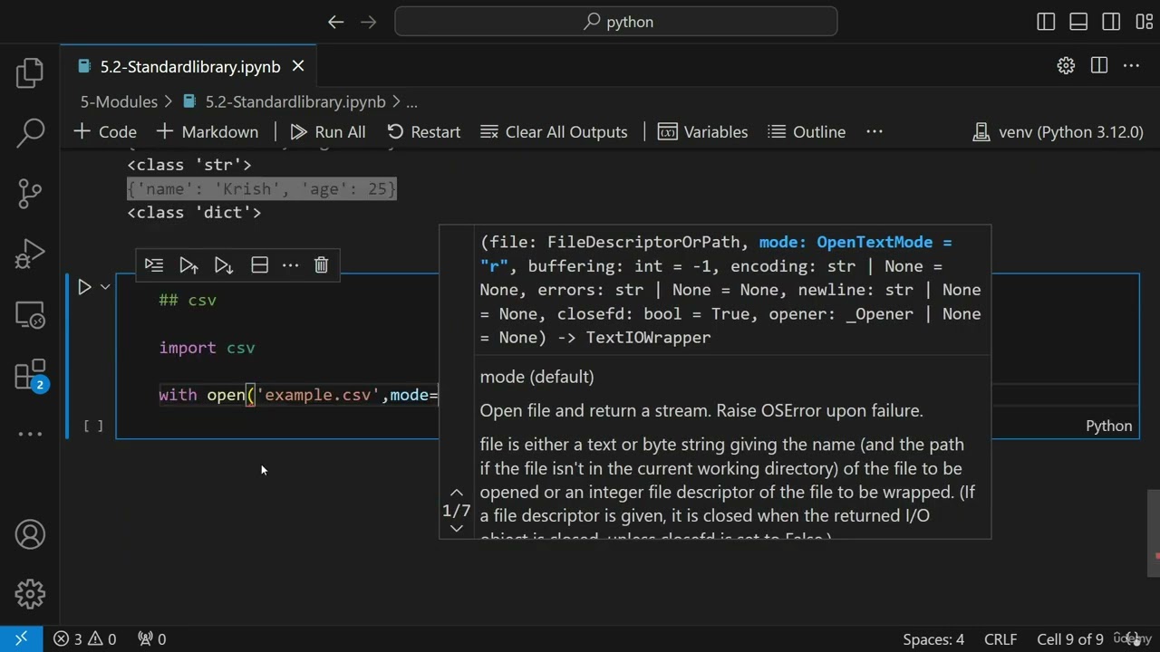1160x652 pixels.
Task: Open the Manage gear menu
Action: coord(30,594)
